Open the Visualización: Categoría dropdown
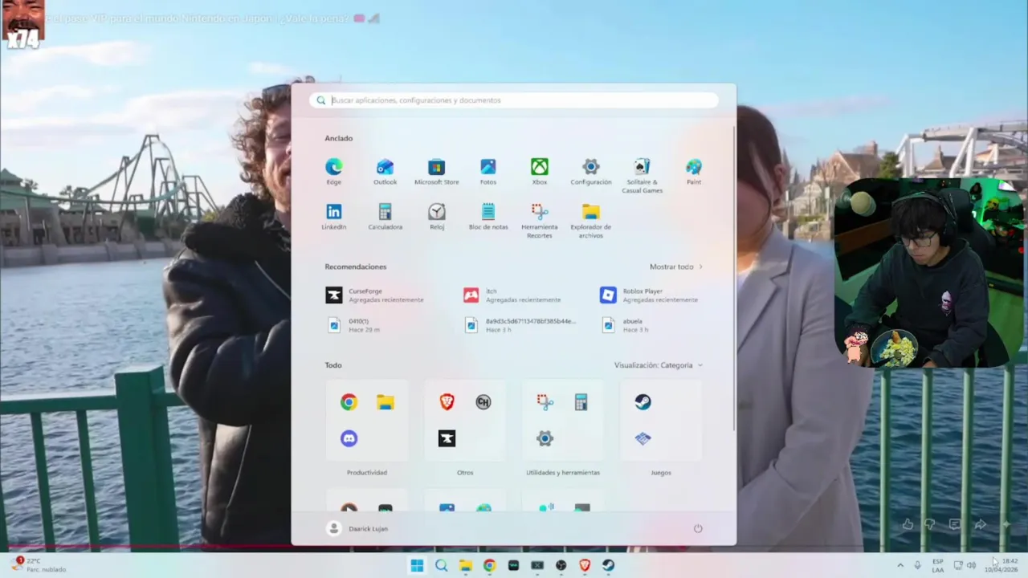 [x=659, y=365]
